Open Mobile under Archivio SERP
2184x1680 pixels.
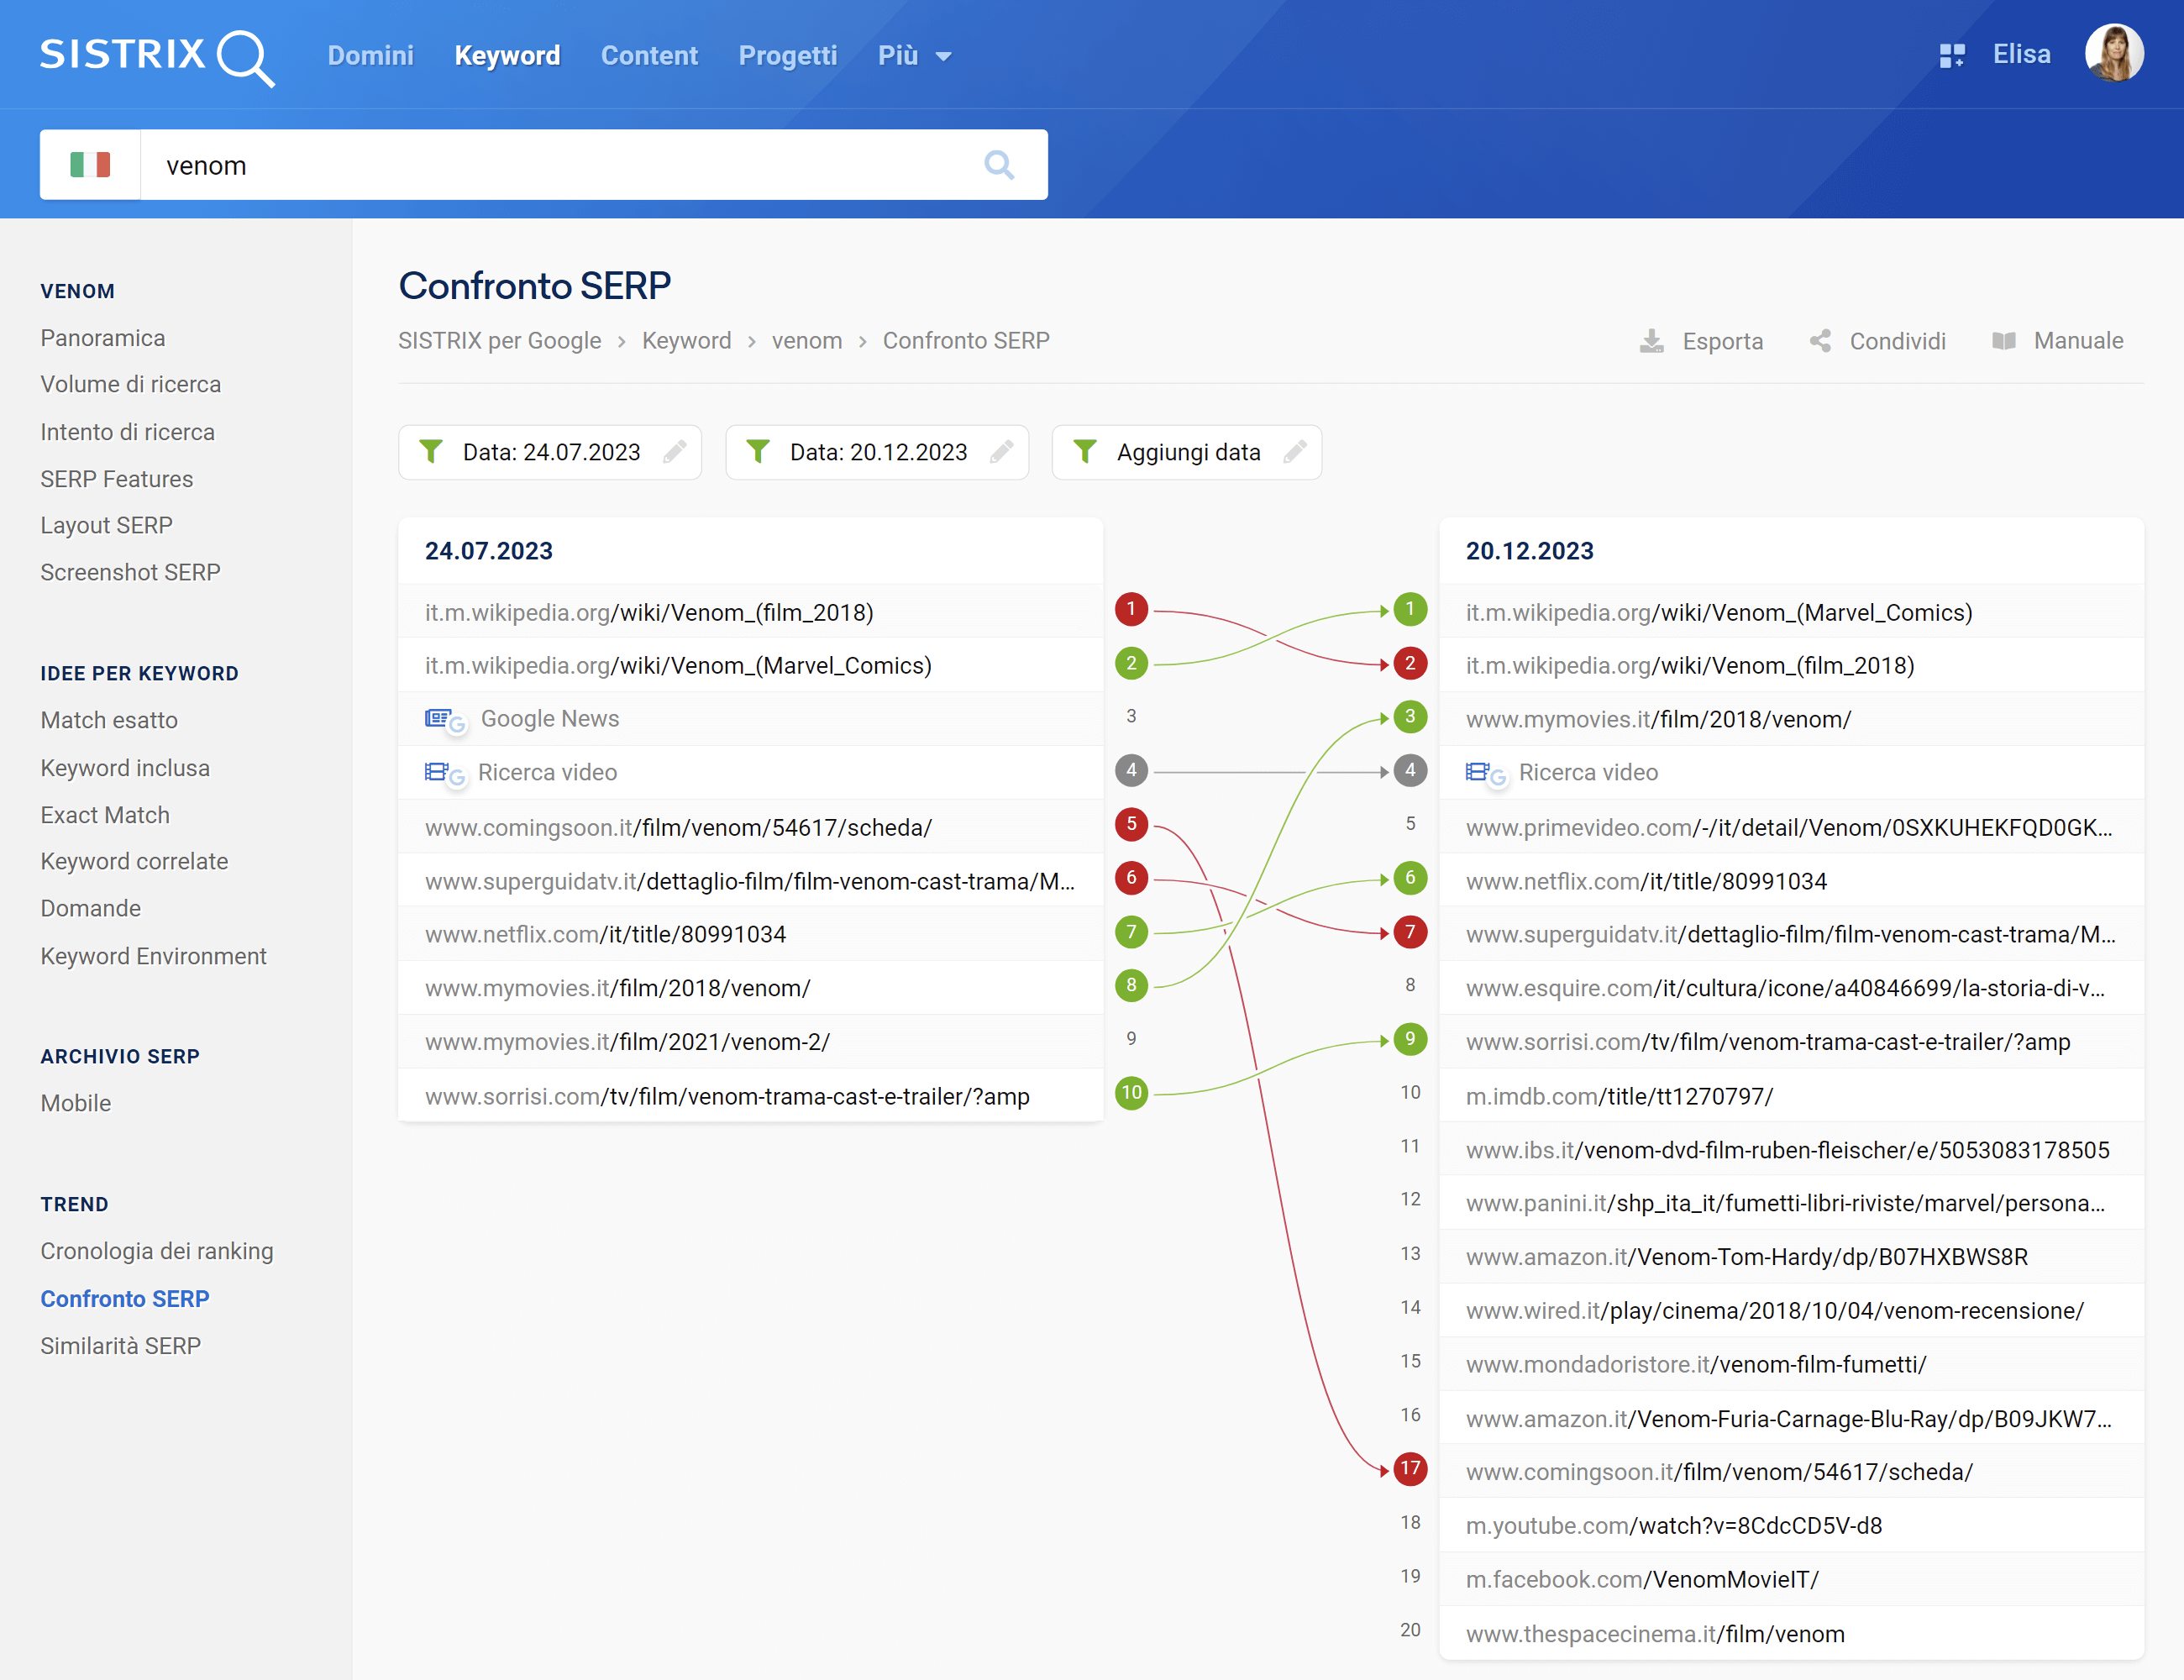76,1104
